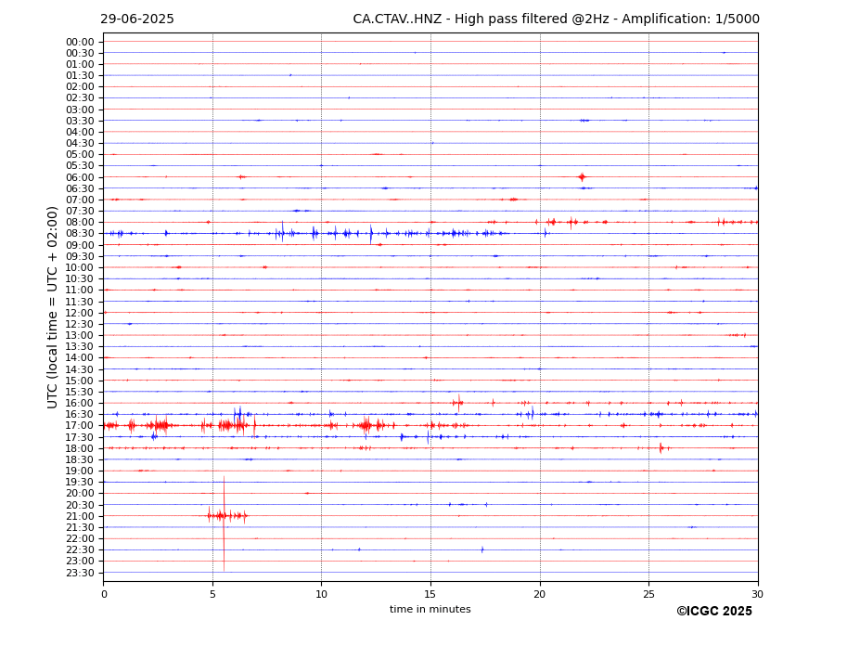Click the 03:30 row time label

(x=80, y=121)
